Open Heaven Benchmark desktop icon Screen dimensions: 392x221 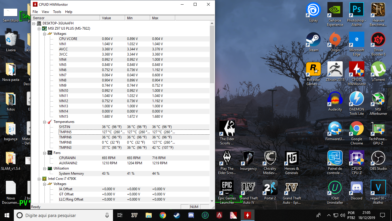(378, 14)
